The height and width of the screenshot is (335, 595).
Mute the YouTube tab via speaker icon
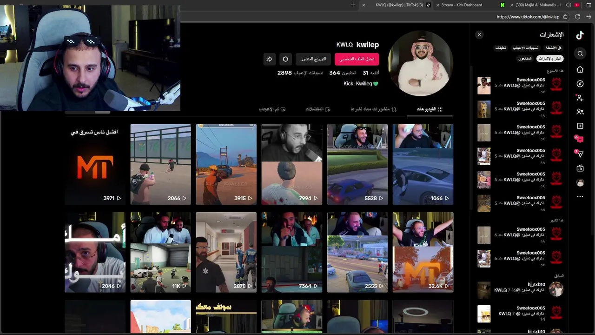click(568, 5)
